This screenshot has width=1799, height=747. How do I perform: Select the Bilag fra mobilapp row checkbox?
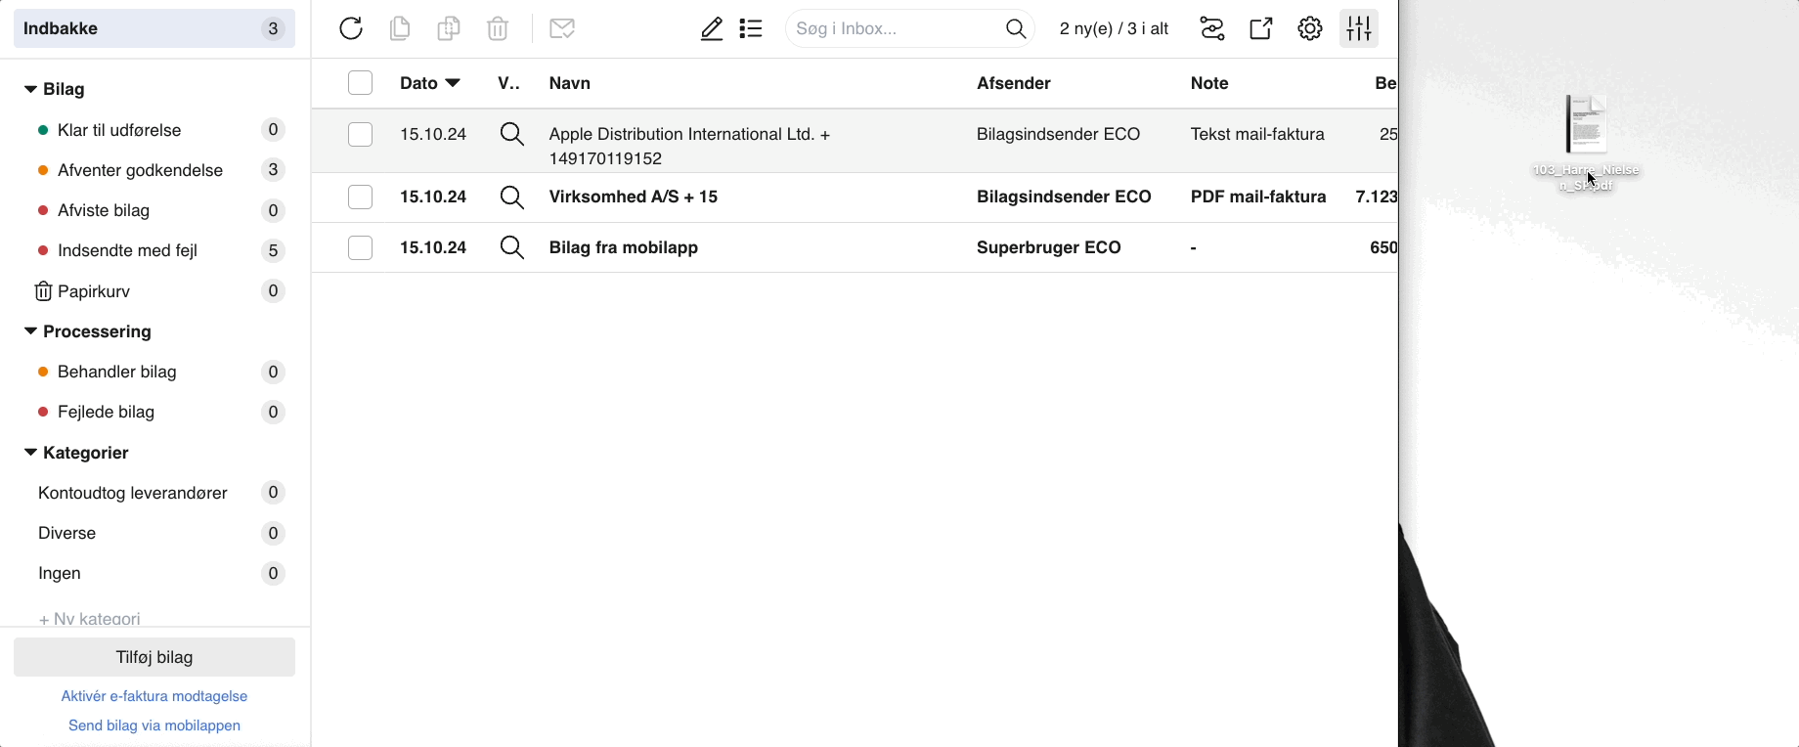(361, 247)
